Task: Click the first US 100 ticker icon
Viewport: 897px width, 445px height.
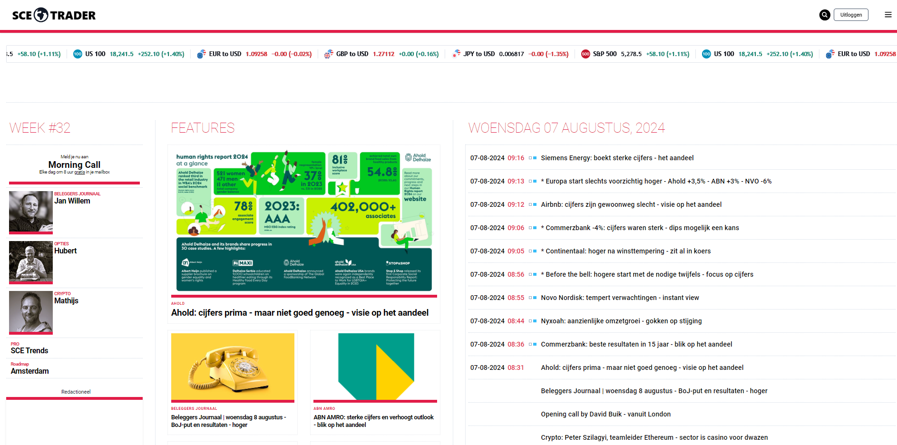Action: [x=78, y=54]
